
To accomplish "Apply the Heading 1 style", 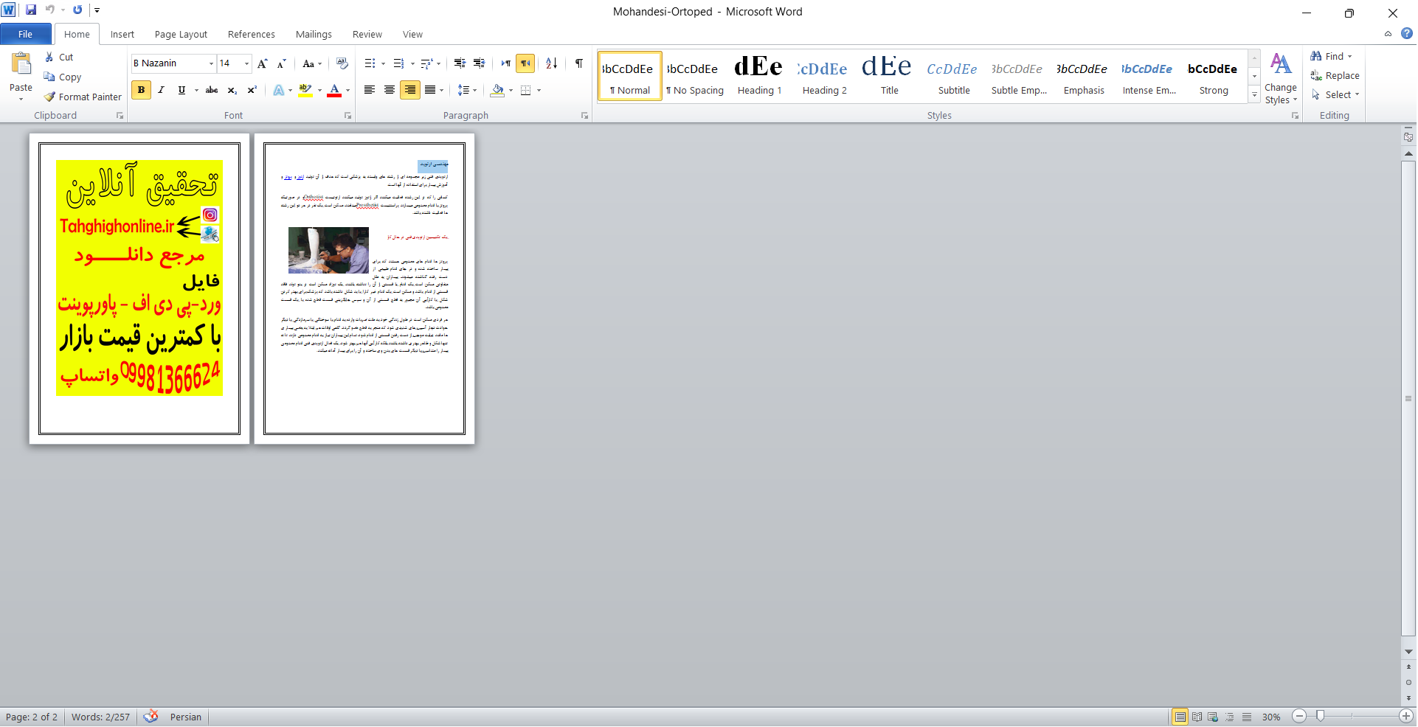I will [759, 75].
